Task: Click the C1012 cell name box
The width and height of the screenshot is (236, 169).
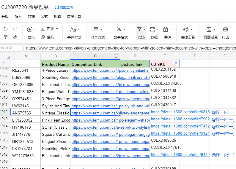Action: click(x=11, y=48)
